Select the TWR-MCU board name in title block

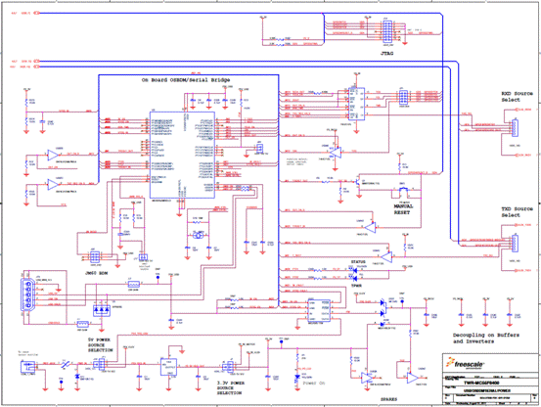tap(481, 383)
